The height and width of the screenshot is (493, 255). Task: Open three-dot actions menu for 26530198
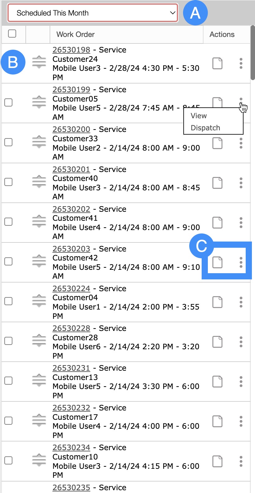click(241, 63)
